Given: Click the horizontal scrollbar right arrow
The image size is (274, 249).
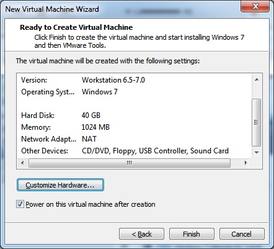Looking at the screenshot, I should click(245, 163).
